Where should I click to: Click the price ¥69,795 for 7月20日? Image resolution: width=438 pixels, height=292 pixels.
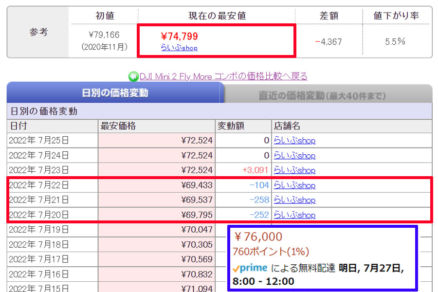coord(197,215)
